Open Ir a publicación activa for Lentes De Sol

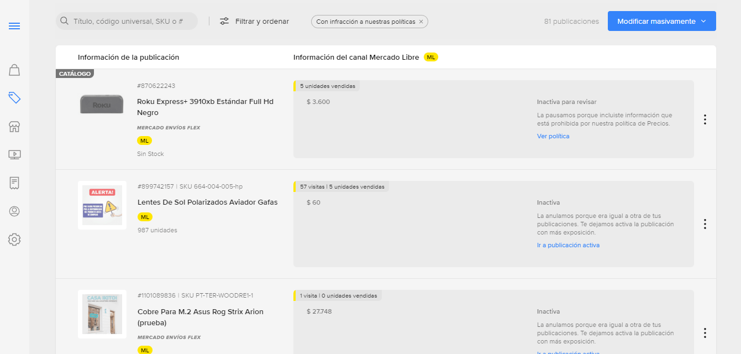coord(568,245)
